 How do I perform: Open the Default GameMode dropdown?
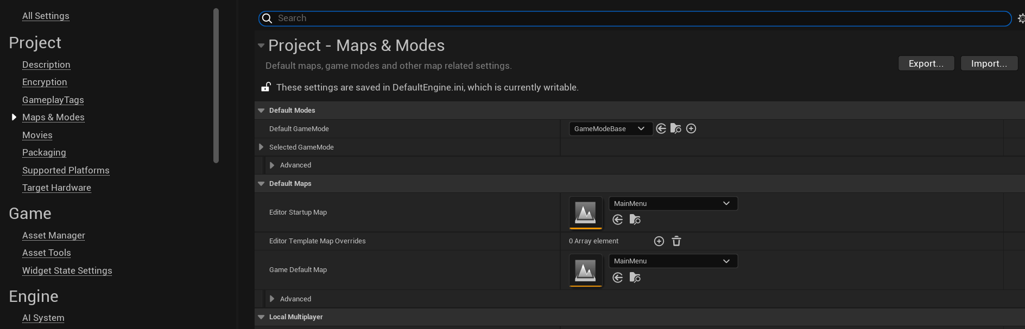pos(610,128)
